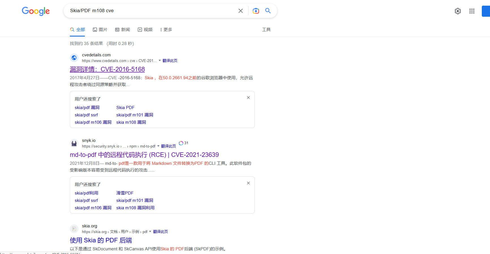
Task: Click the cvedetails.com site favicon
Action: (74, 58)
